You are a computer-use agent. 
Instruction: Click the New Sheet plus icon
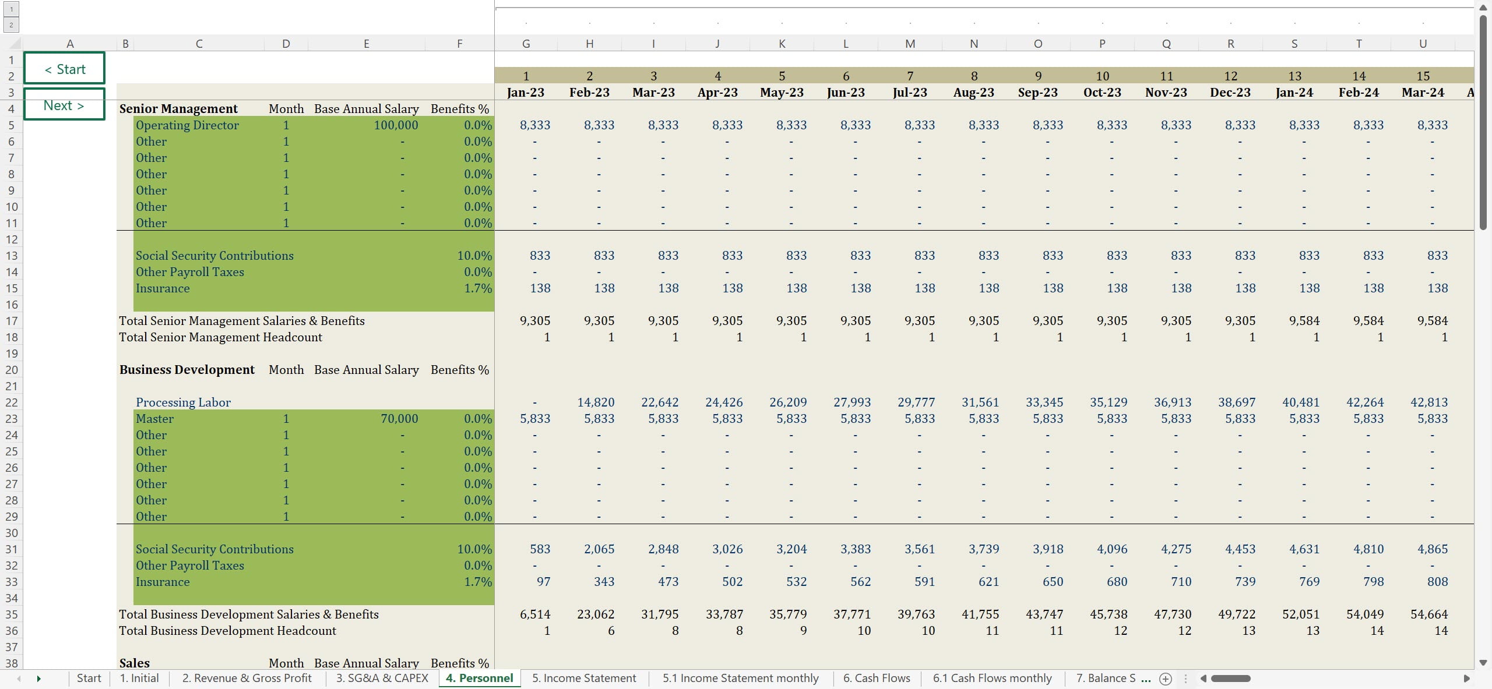(1166, 679)
